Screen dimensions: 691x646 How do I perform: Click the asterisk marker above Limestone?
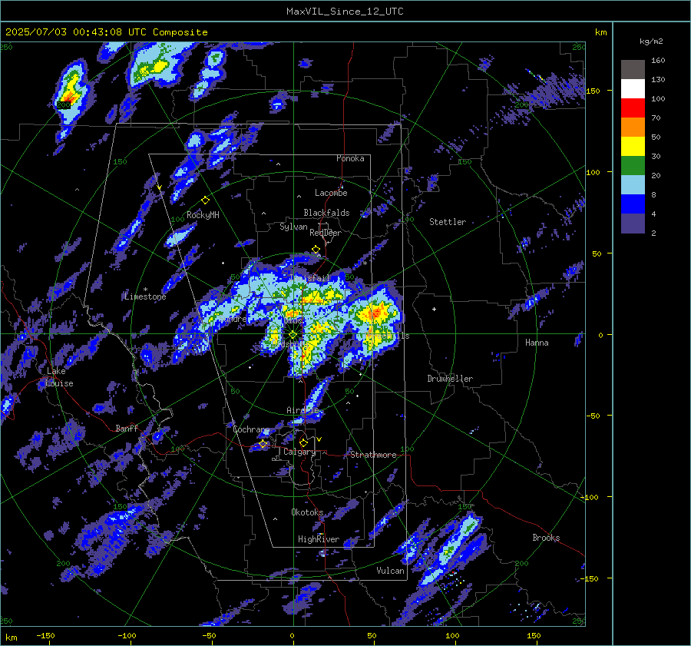pos(145,290)
